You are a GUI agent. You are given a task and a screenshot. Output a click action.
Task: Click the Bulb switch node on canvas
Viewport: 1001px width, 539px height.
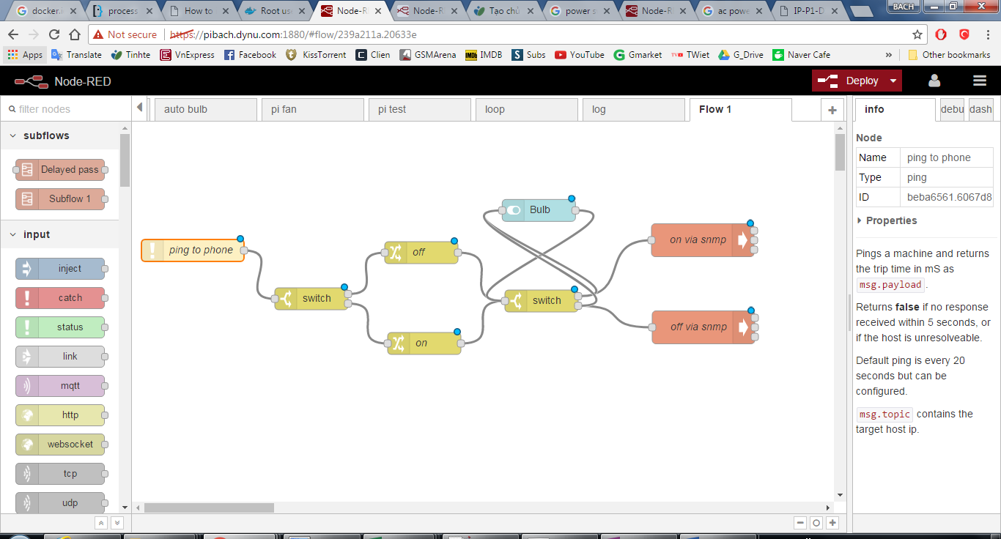point(539,210)
